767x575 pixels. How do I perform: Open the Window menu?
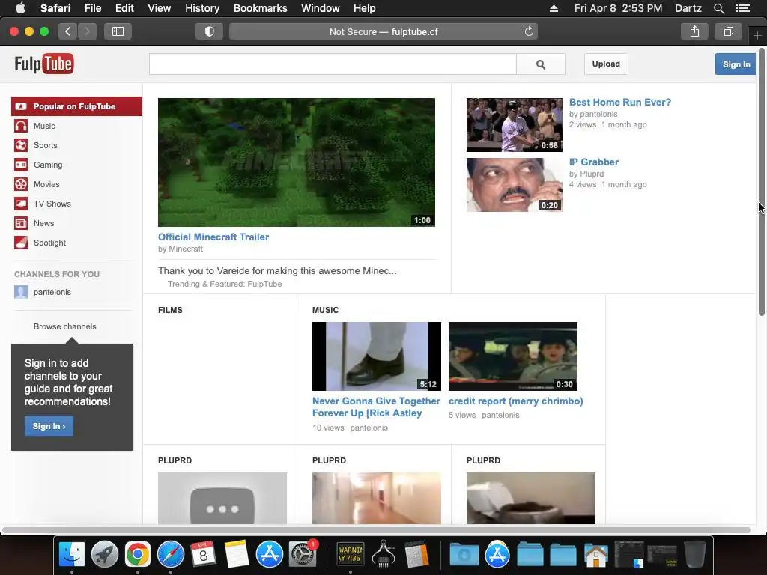(x=320, y=8)
